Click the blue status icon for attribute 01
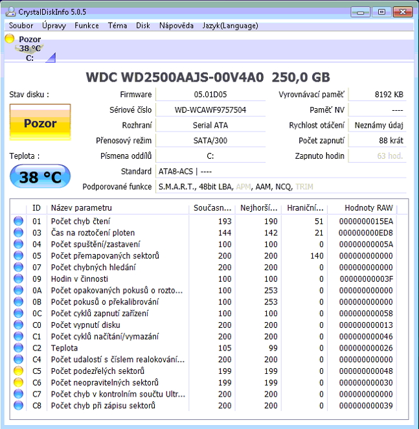 click(18, 221)
